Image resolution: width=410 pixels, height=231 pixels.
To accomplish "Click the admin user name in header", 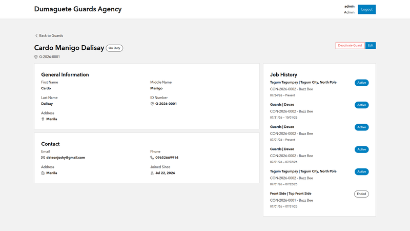I will (x=350, y=6).
